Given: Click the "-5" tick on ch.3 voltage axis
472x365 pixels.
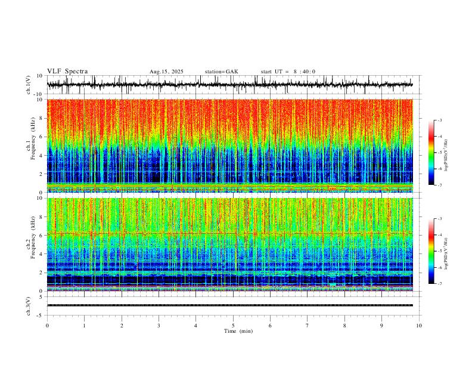Looking at the screenshot, I should [41, 315].
